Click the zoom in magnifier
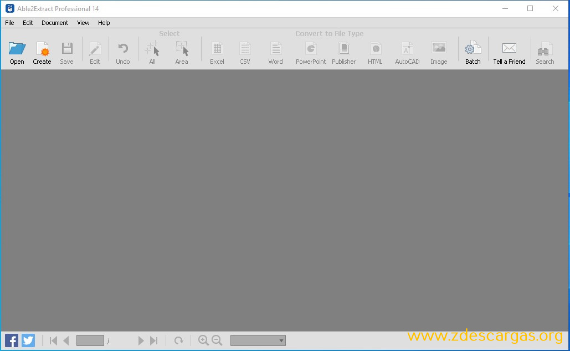 pyautogui.click(x=204, y=340)
